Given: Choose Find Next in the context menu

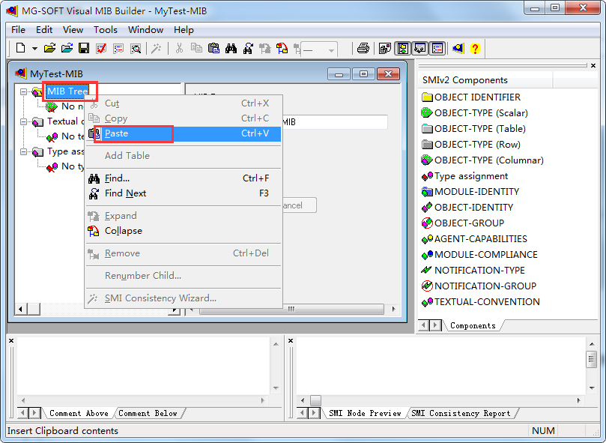Looking at the screenshot, I should click(x=125, y=193).
